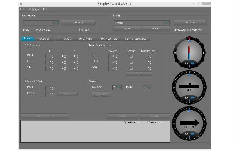
Task: Click the PITCH P value stepper
Action: click(x=50, y=62)
